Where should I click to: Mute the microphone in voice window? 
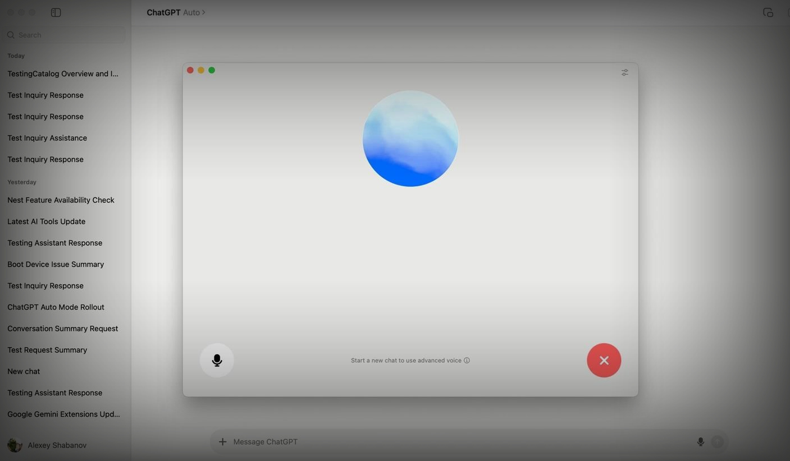(x=217, y=361)
